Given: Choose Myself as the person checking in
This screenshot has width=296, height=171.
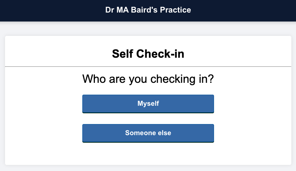Looking at the screenshot, I should (x=148, y=104).
